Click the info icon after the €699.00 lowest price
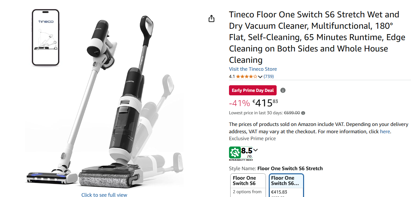Image resolution: width=411 pixels, height=197 pixels. (303, 113)
